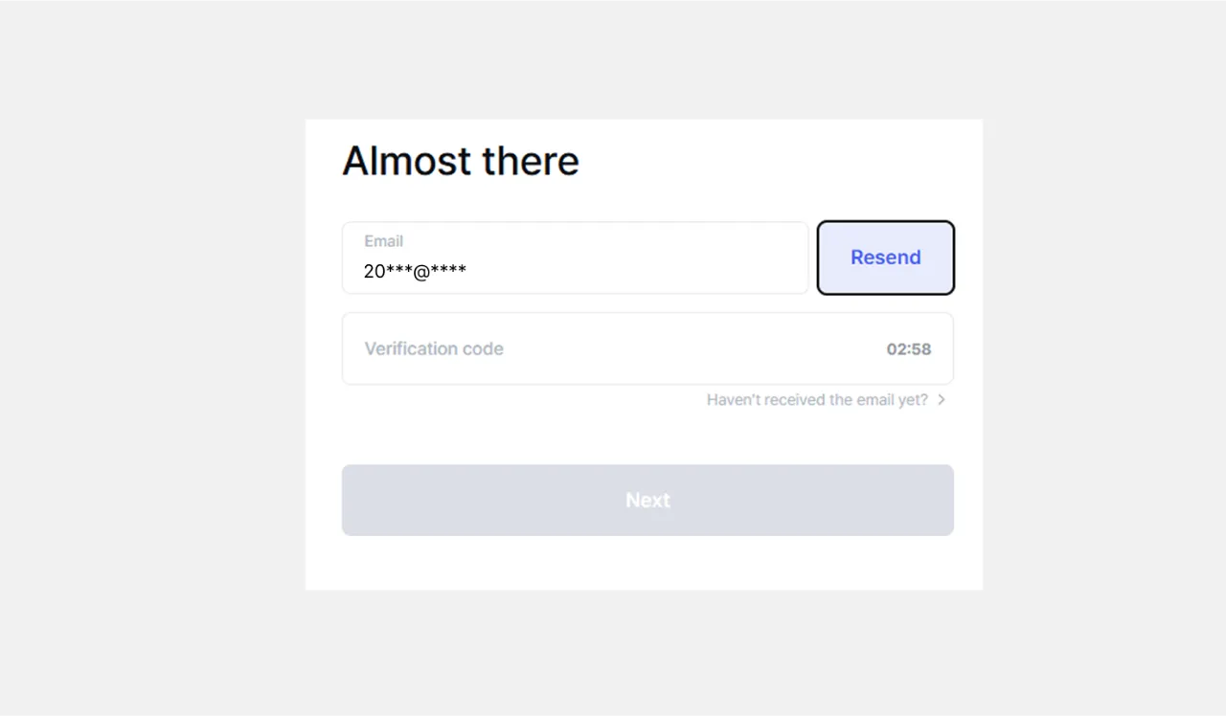Click the "Almost there" heading
Image resolution: width=1226 pixels, height=716 pixels.
[x=461, y=161]
